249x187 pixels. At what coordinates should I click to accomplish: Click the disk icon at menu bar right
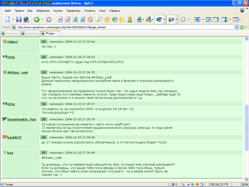click(242, 11)
